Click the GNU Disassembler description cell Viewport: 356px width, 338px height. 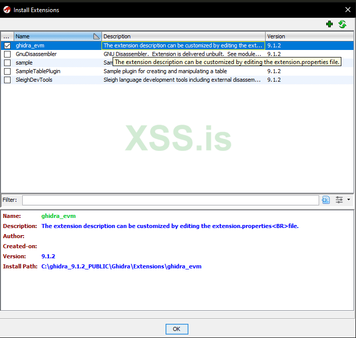(182, 54)
